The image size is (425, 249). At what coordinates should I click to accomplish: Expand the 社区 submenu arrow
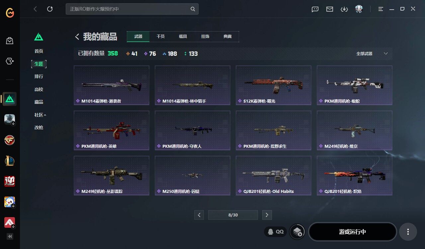45,115
